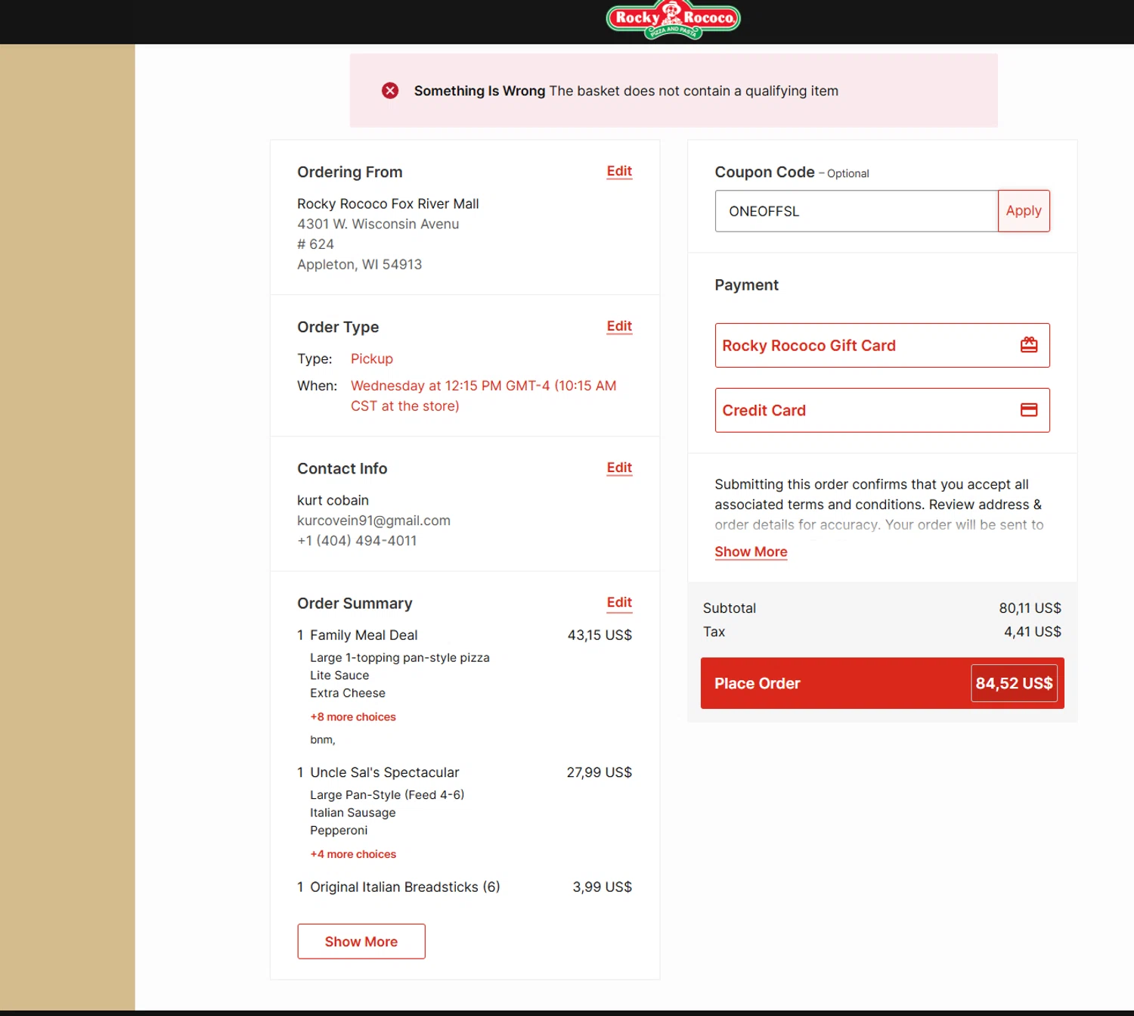1134x1016 pixels.
Task: Expand +8 more choices for Family Meal
Action: click(353, 716)
